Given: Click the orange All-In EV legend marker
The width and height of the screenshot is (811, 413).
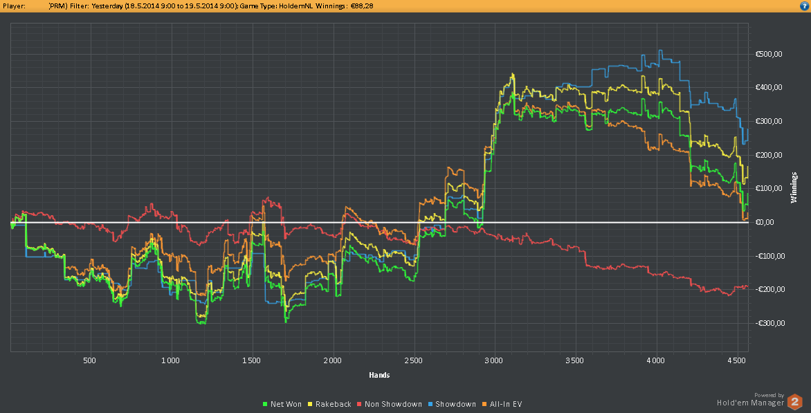Looking at the screenshot, I should (x=485, y=404).
